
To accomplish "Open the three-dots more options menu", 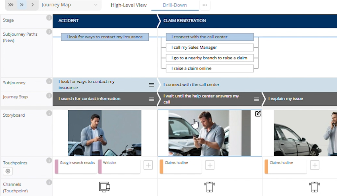I will pyautogui.click(x=205, y=5).
